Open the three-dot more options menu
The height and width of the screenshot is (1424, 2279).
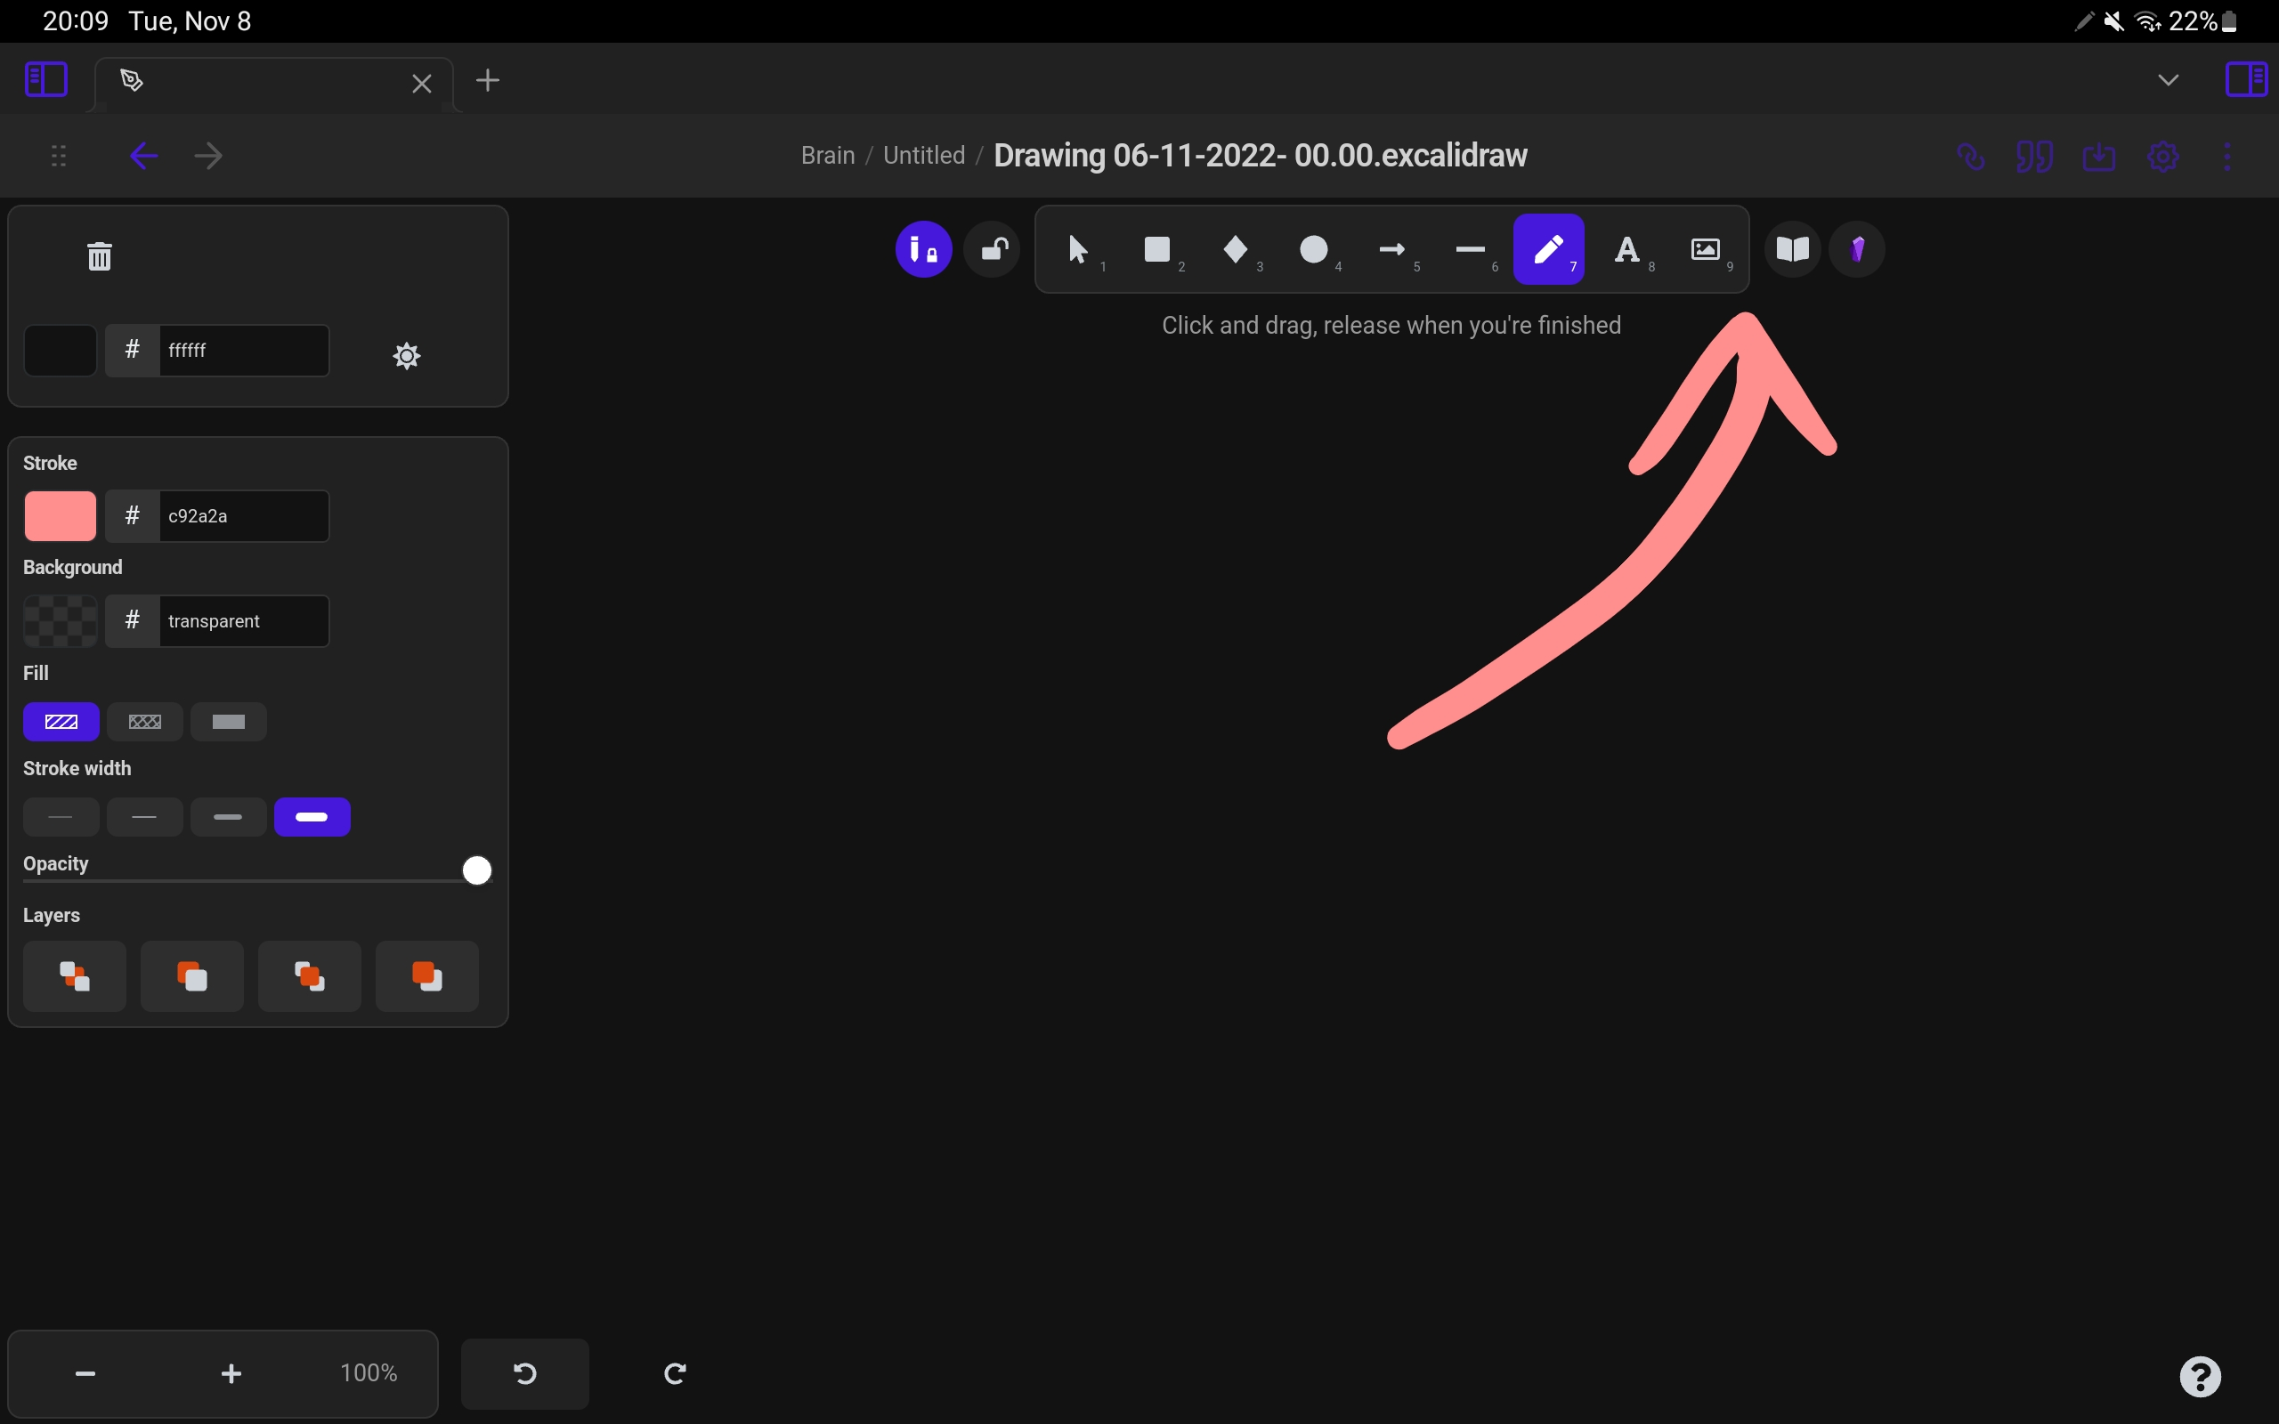[2227, 157]
